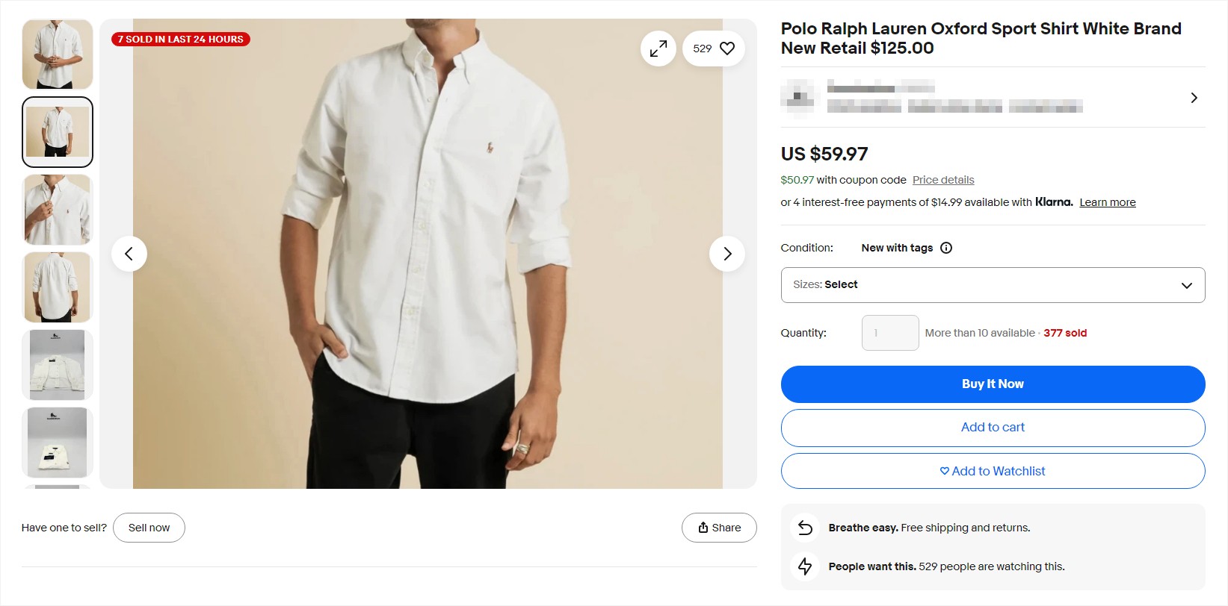
Task: Click the Sell now button
Action: [x=148, y=528]
